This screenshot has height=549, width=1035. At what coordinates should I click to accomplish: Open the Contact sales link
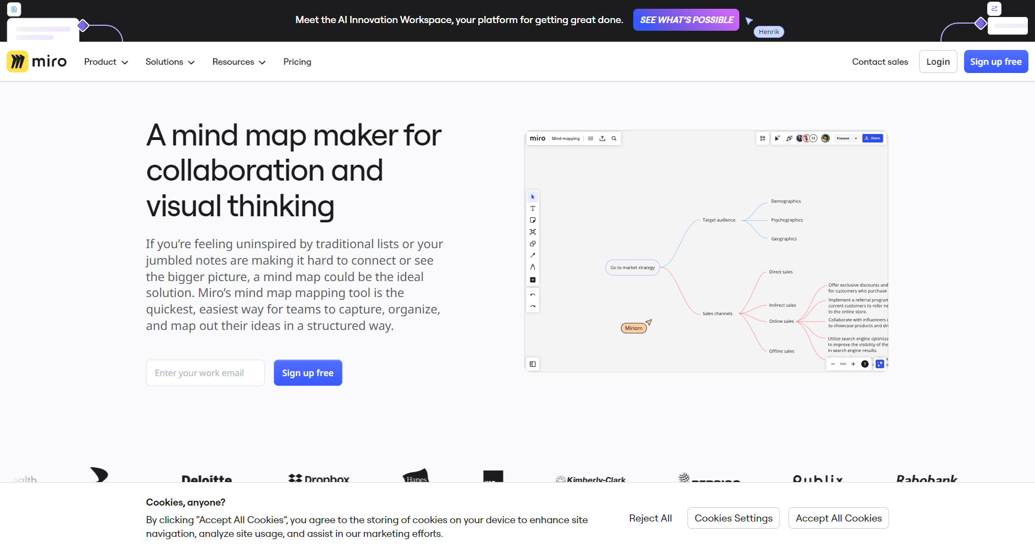tap(880, 62)
